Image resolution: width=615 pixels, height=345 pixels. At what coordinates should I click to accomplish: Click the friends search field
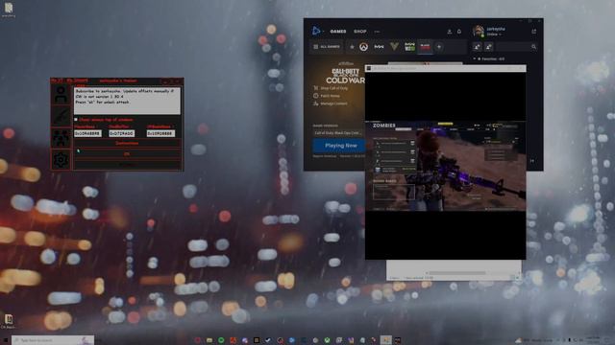513,47
